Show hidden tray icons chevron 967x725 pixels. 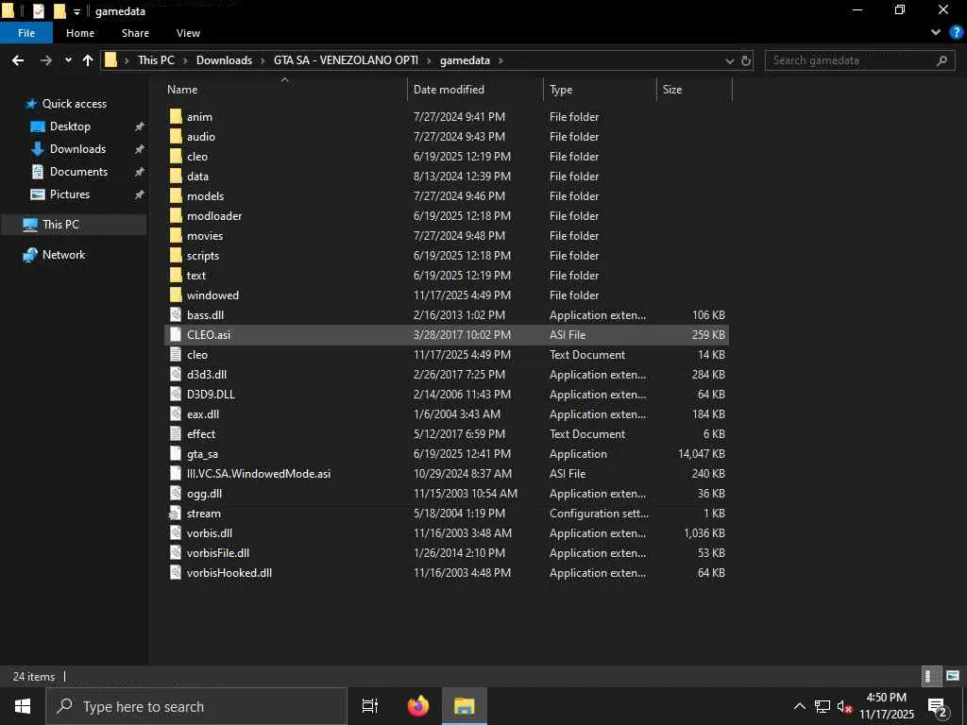(799, 706)
